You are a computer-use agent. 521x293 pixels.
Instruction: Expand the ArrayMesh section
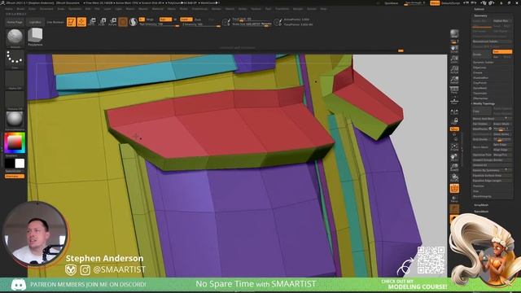point(481,205)
